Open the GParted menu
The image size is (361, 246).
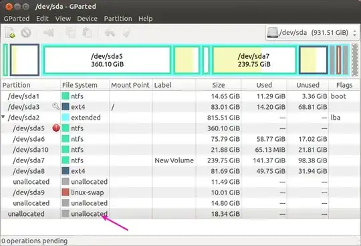tap(17, 19)
